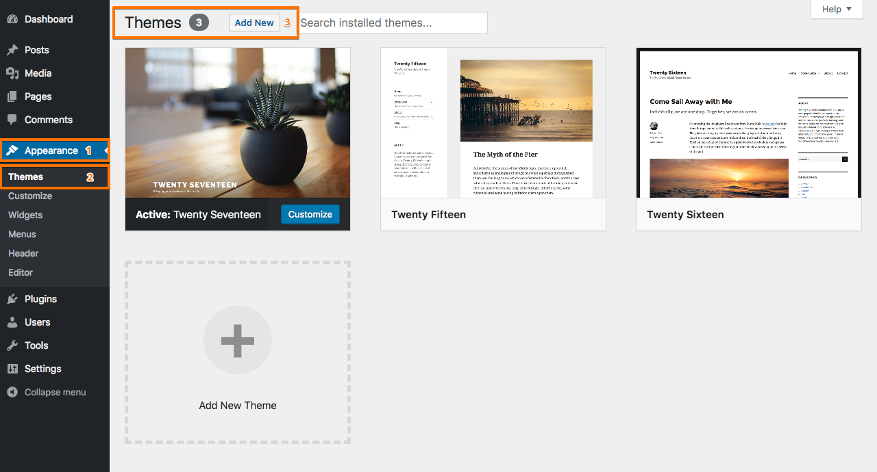Open the Help dropdown tab

click(837, 9)
